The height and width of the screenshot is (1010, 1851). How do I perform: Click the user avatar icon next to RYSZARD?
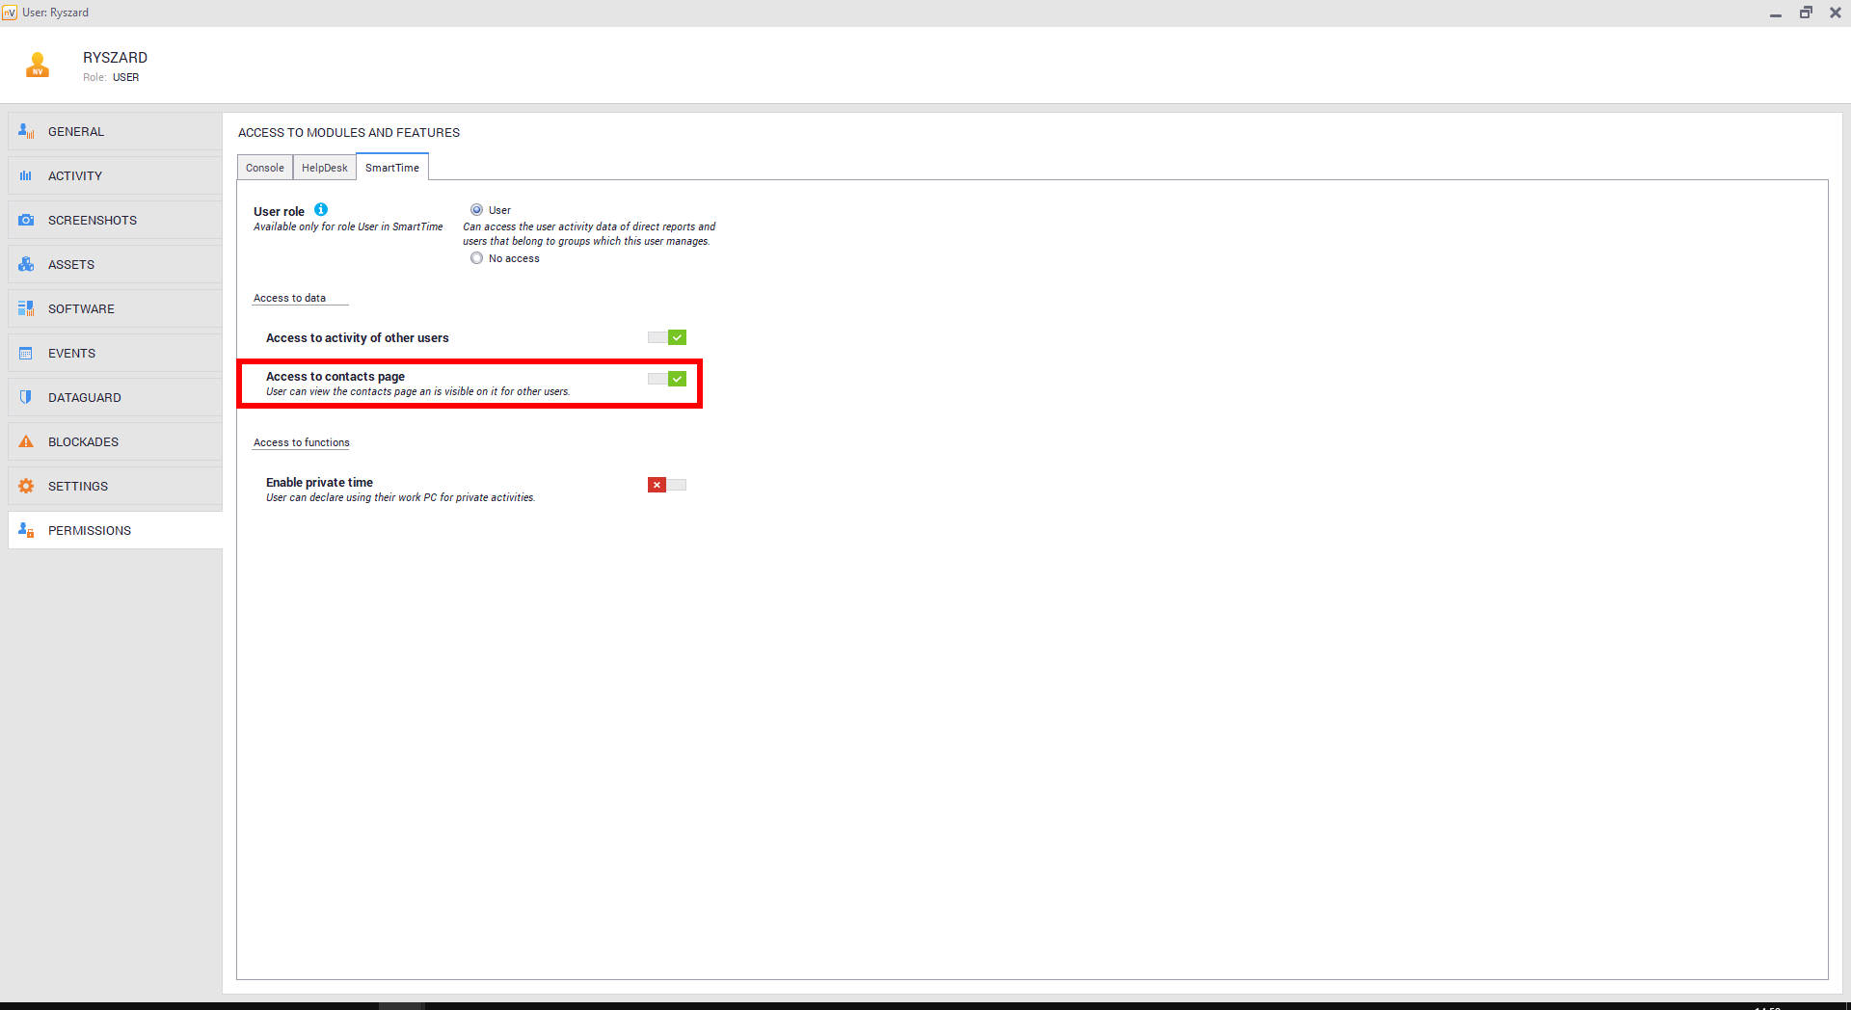coord(38,66)
